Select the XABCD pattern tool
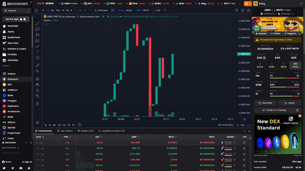Viewport: 305px width, 171px height. pos(37,35)
